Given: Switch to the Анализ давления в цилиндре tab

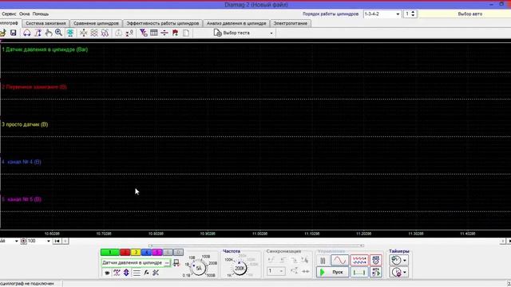Looking at the screenshot, I should [236, 23].
